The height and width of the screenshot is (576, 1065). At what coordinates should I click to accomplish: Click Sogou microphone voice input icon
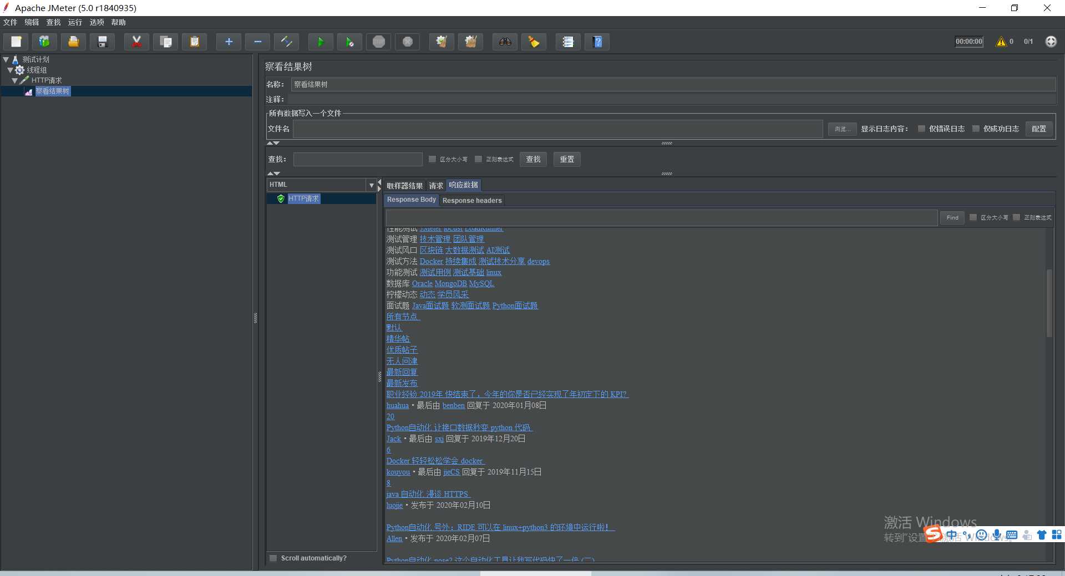click(x=997, y=535)
